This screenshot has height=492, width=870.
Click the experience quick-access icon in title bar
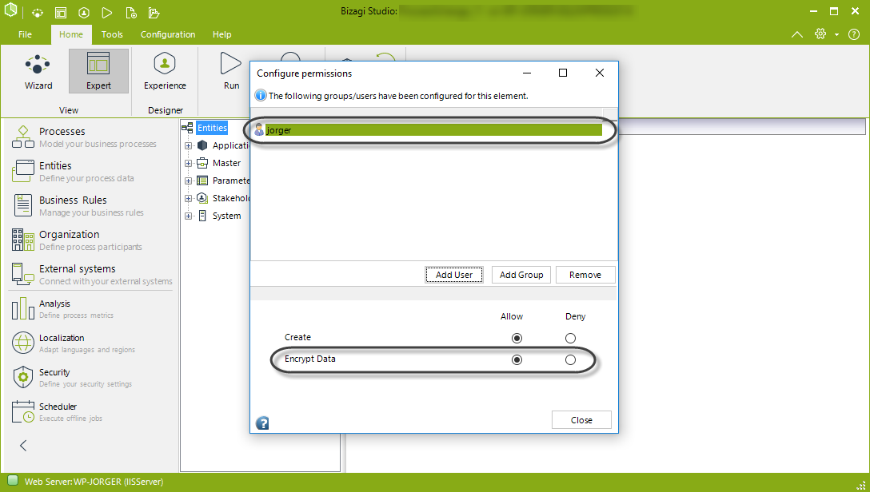pyautogui.click(x=84, y=12)
